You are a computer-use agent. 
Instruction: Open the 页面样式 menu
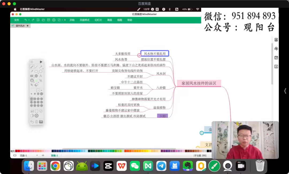[85, 20]
